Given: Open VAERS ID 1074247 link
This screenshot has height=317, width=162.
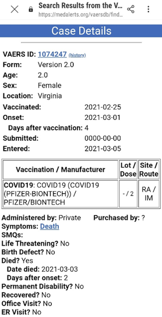Looking at the screenshot, I should (x=52, y=54).
